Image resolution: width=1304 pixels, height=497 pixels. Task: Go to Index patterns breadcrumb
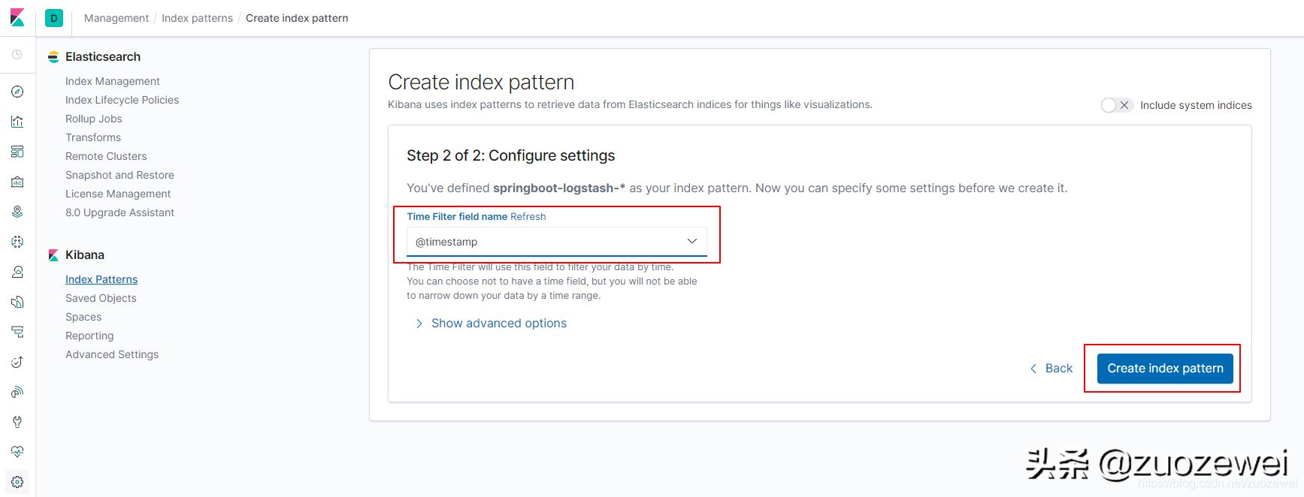point(197,18)
